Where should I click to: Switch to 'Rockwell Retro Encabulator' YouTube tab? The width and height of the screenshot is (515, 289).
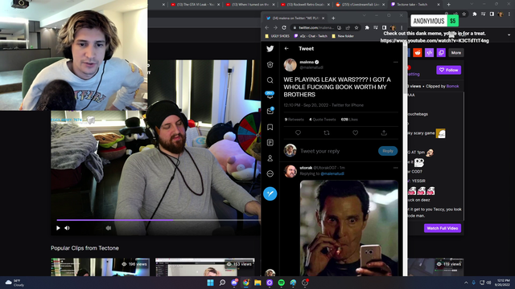click(x=305, y=5)
